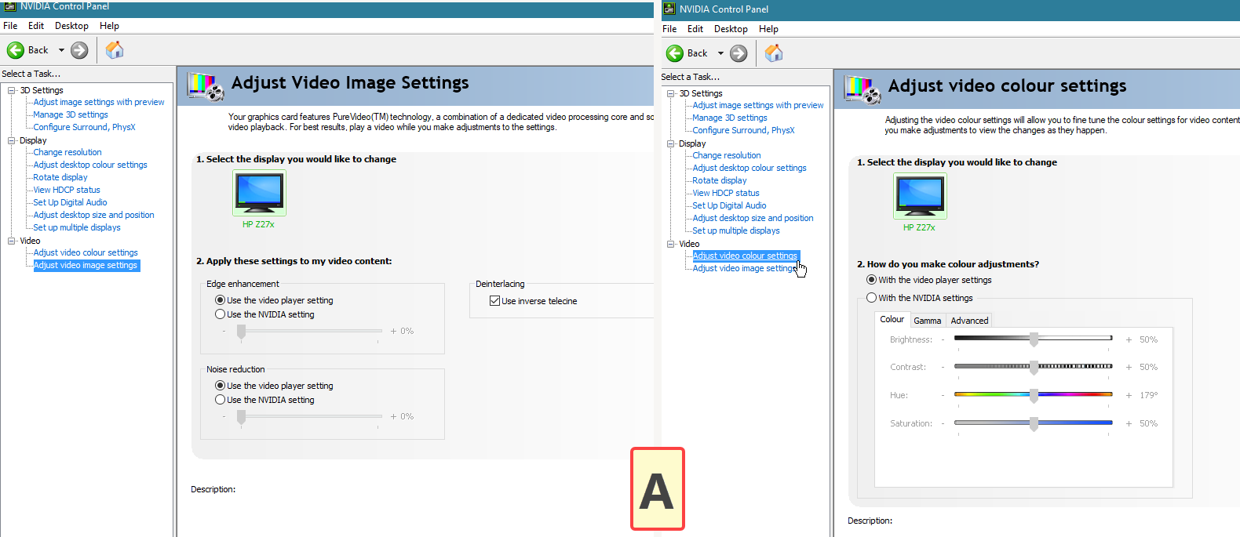The width and height of the screenshot is (1240, 537).
Task: Open Change resolution in left window
Action: coord(67,152)
